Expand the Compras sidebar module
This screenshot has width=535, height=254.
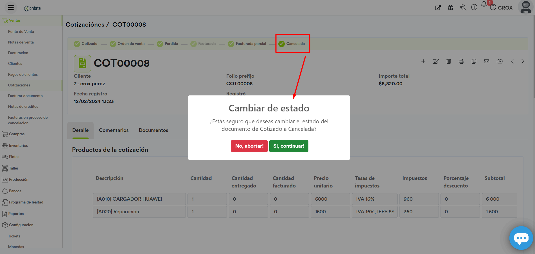pyautogui.click(x=17, y=134)
